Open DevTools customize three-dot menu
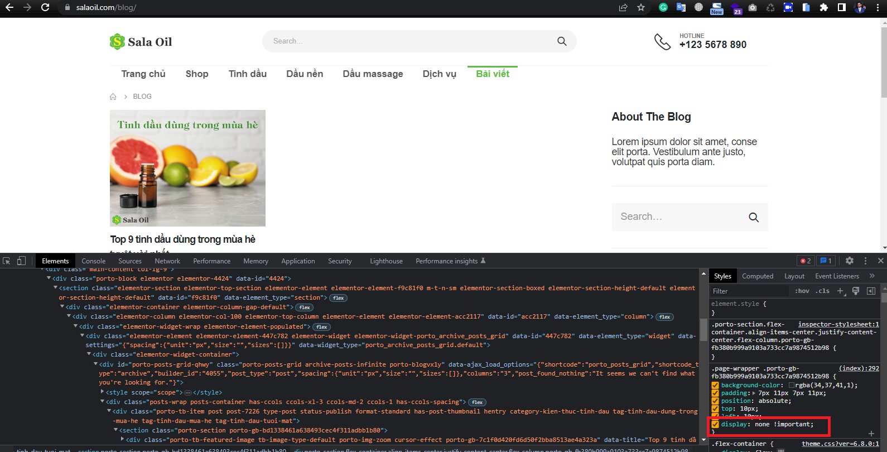The width and height of the screenshot is (887, 452). click(x=866, y=261)
